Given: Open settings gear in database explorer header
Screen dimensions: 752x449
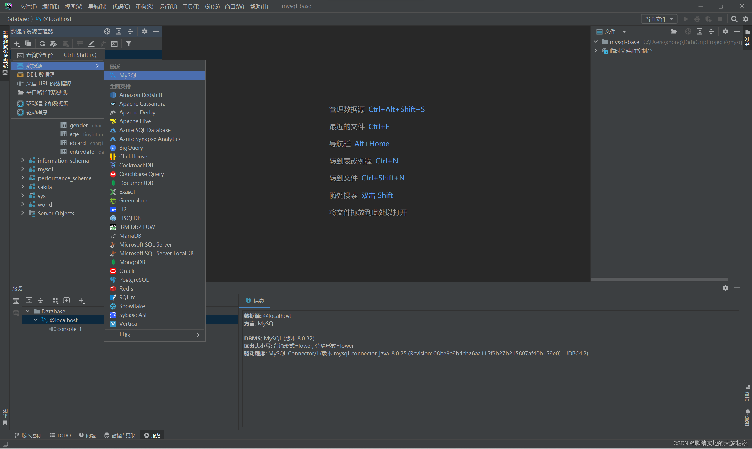Looking at the screenshot, I should point(145,31).
